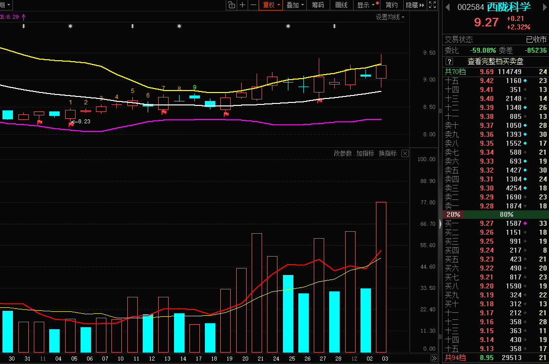
Task: Zoom in chart with plus button
Action: pyautogui.click(x=242, y=5)
